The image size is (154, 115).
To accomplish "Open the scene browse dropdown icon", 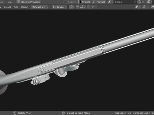I will click(111, 2).
